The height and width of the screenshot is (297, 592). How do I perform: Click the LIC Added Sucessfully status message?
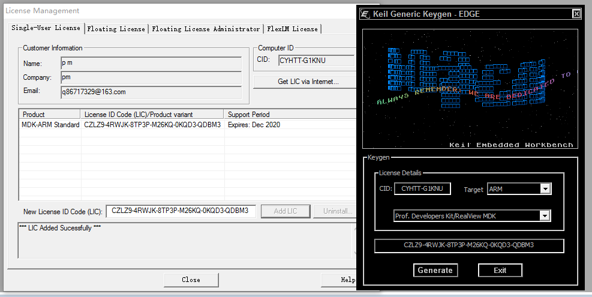60,228
